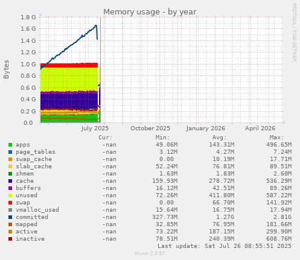Click the mapped brown legend swatch
The width and height of the screenshot is (300, 260).
(10, 224)
